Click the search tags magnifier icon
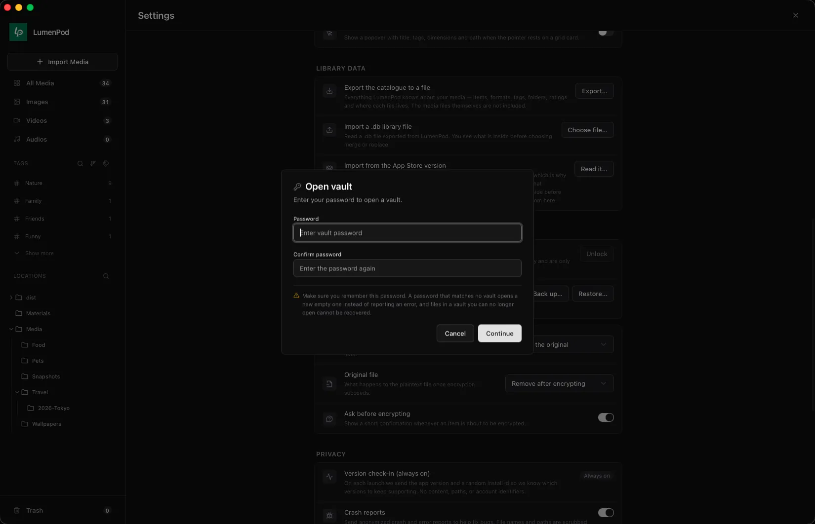815x524 pixels. pyautogui.click(x=80, y=163)
